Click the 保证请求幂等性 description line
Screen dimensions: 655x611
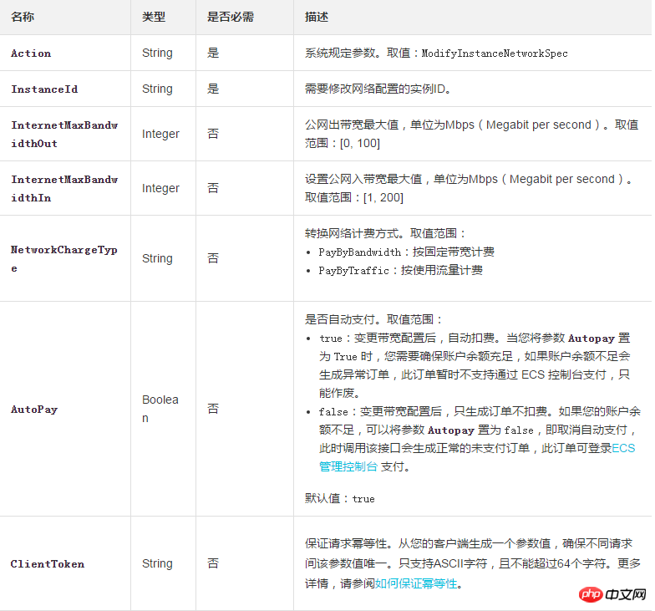(x=469, y=543)
